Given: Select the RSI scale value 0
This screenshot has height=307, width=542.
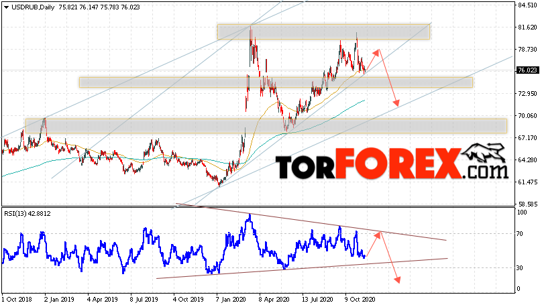Looking at the screenshot, I should click(518, 289).
